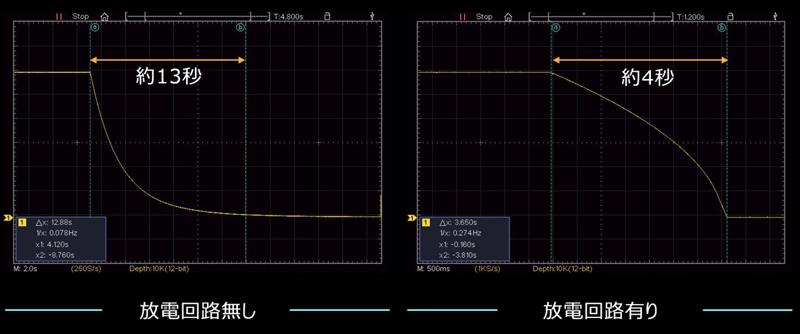Click the USB icon on the right scope
The width and height of the screenshot is (800, 334).
(776, 17)
